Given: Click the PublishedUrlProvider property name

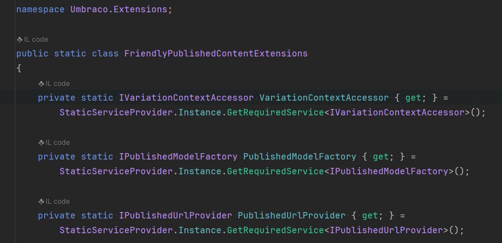Looking at the screenshot, I should click(292, 216).
